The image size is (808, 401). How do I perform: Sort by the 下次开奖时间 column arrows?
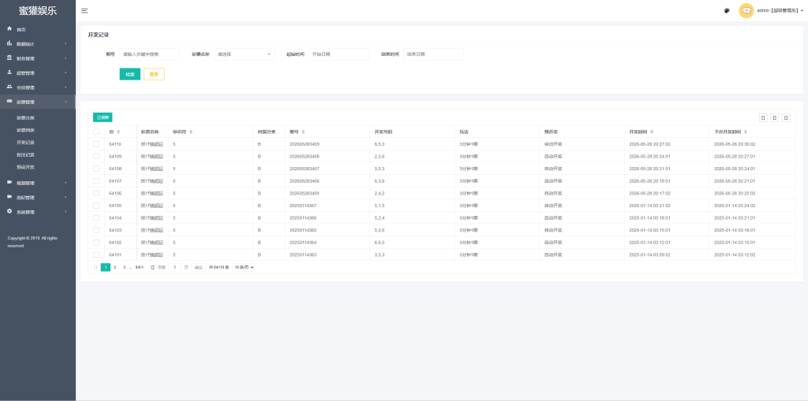[x=745, y=132]
